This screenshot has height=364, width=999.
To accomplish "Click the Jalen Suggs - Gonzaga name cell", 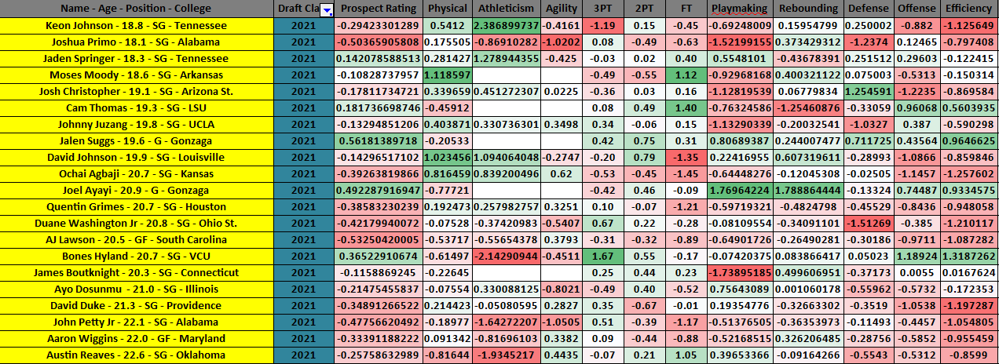I will pos(138,141).
